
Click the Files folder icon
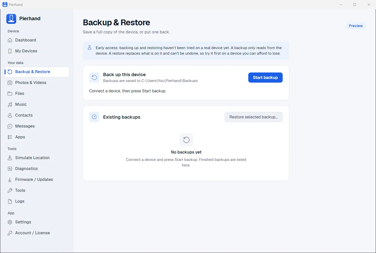click(x=10, y=94)
